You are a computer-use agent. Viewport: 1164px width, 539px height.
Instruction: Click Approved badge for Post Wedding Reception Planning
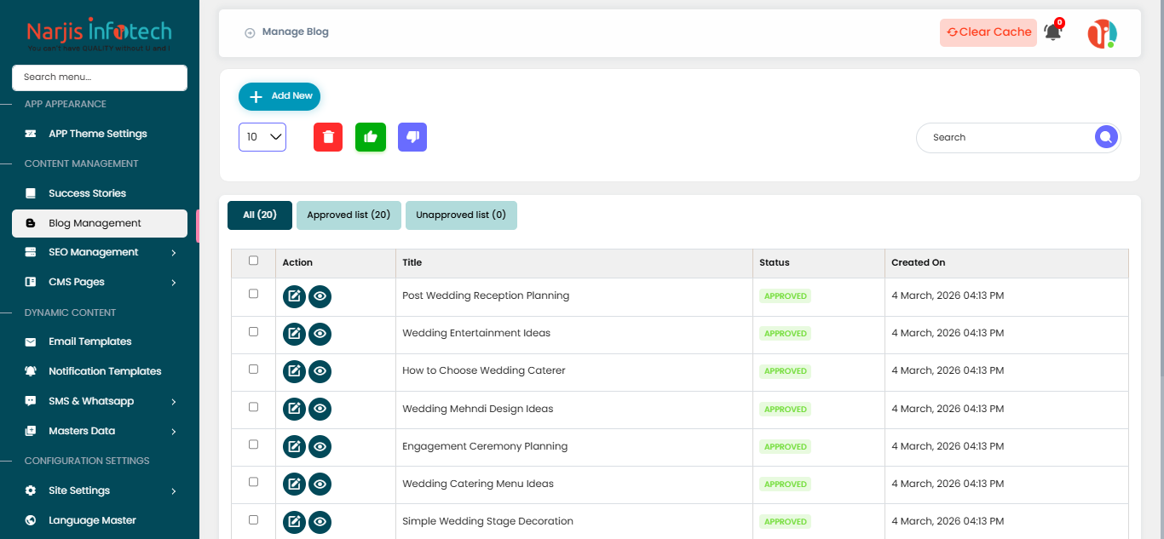pyautogui.click(x=786, y=296)
